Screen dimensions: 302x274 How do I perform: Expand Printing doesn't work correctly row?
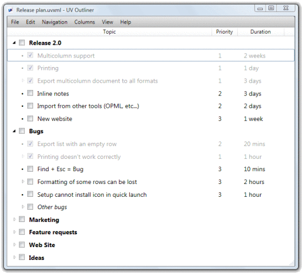click(23, 156)
